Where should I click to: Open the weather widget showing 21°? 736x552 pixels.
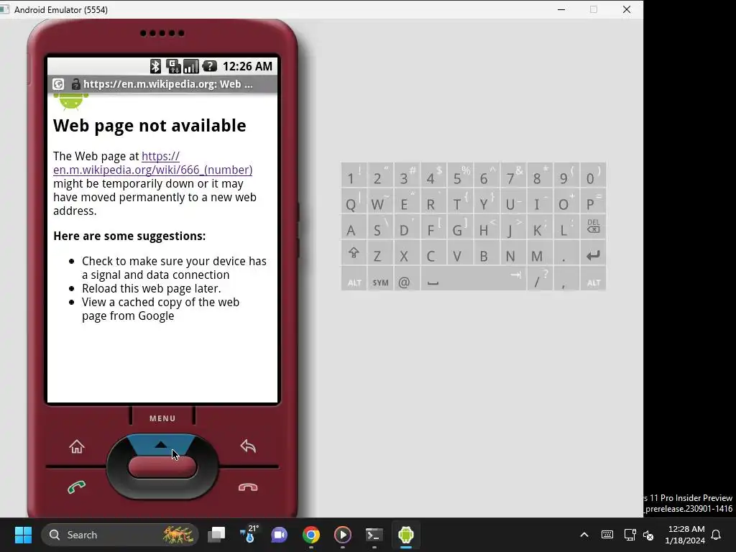pyautogui.click(x=248, y=535)
